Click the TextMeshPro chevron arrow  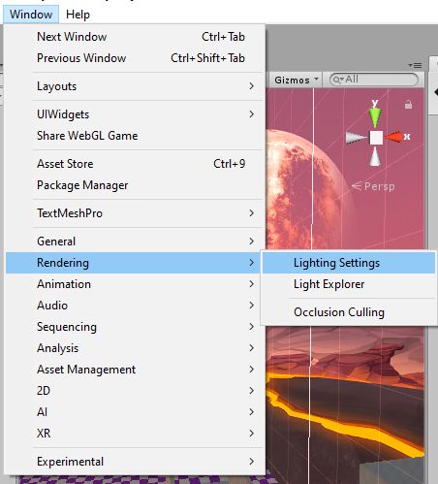pos(252,213)
